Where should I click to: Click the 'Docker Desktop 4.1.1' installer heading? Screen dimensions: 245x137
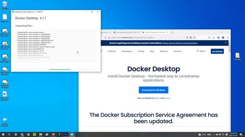pyautogui.click(x=31, y=18)
